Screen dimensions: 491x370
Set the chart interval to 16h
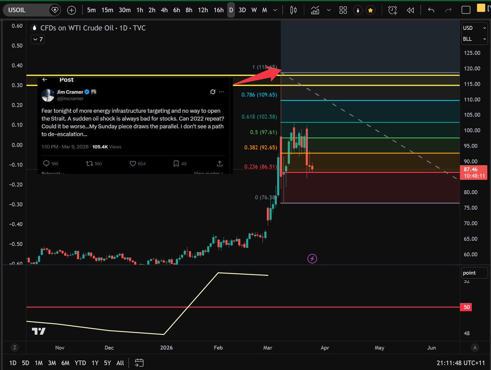[x=219, y=10]
